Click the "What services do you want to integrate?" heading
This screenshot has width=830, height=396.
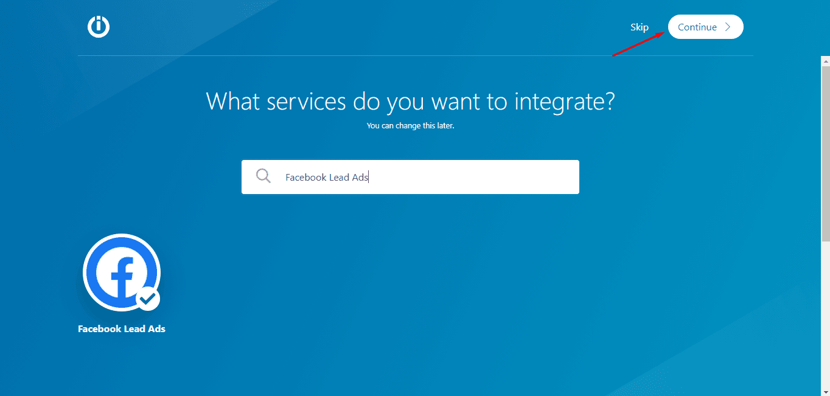point(410,100)
